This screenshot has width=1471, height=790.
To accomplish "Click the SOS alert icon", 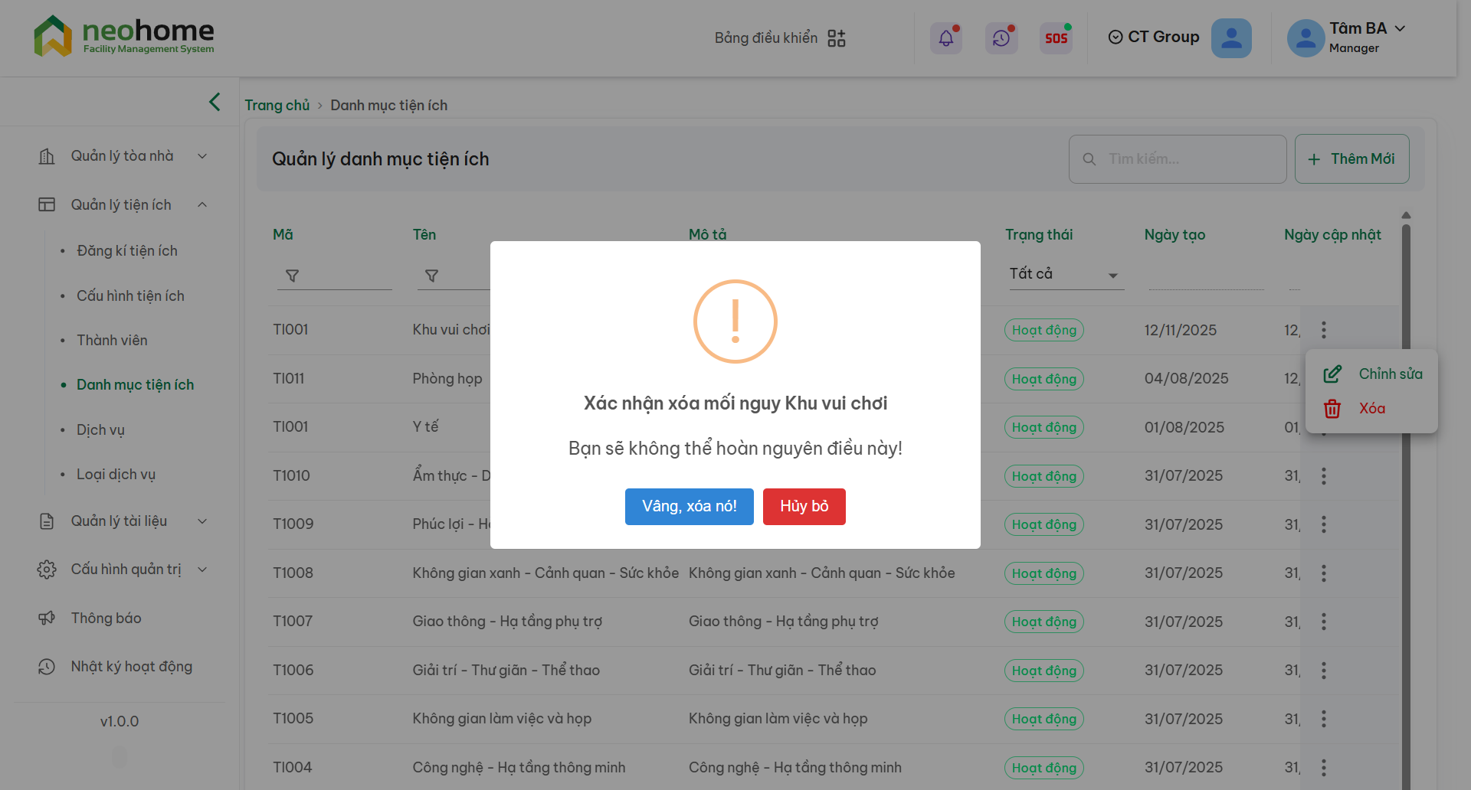I will 1056,38.
